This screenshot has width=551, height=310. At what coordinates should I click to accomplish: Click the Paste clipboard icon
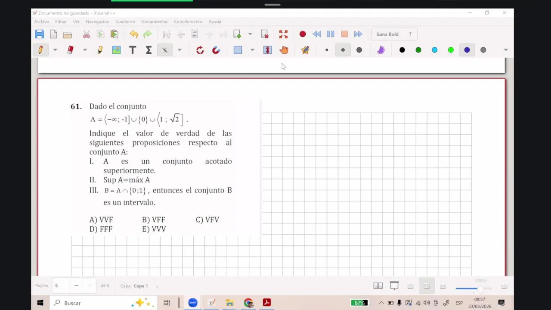tap(115, 34)
